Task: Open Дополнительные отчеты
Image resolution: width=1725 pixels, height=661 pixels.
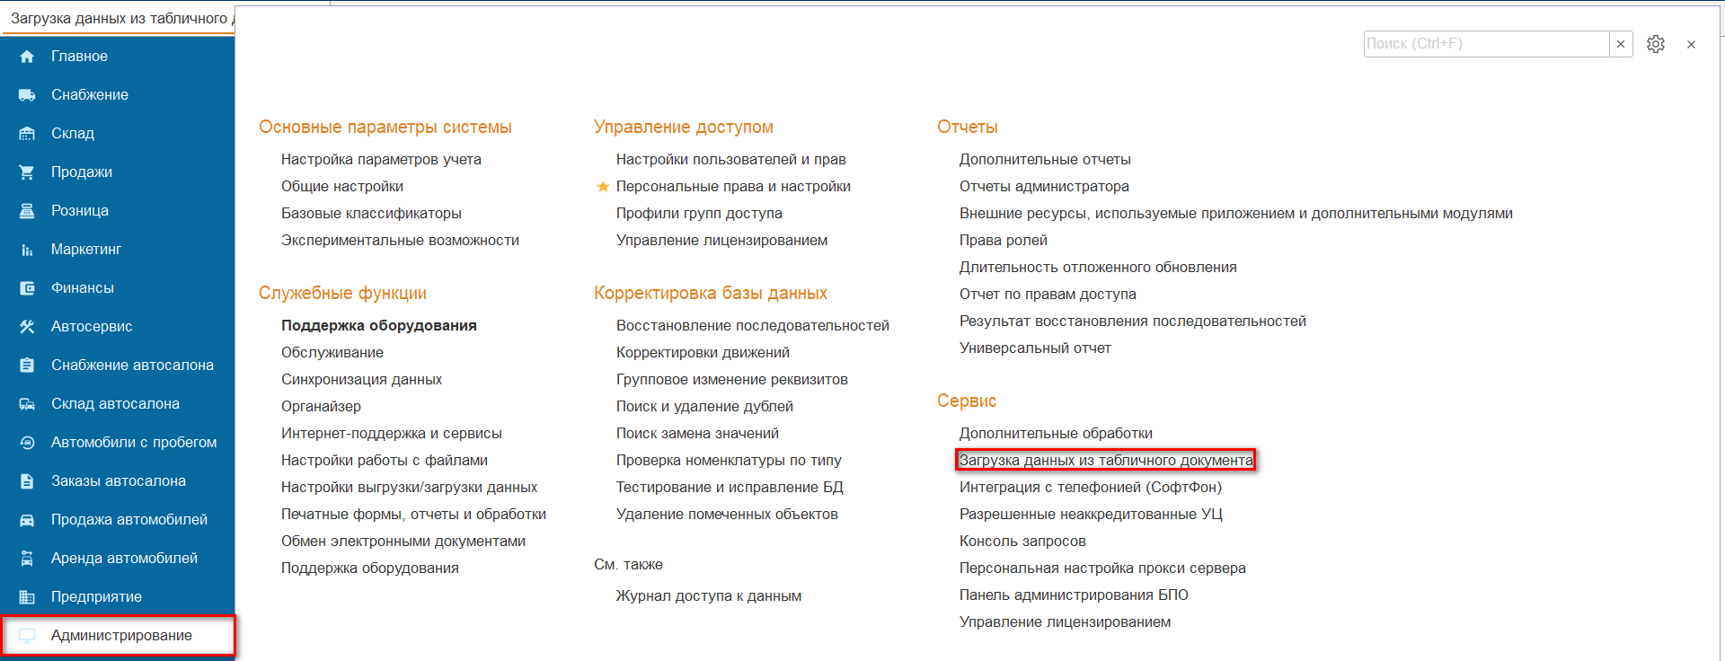Action: (1045, 160)
